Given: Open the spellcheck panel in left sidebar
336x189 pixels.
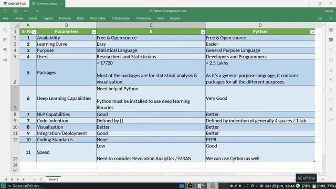Looking at the screenshot, I should (5, 50).
